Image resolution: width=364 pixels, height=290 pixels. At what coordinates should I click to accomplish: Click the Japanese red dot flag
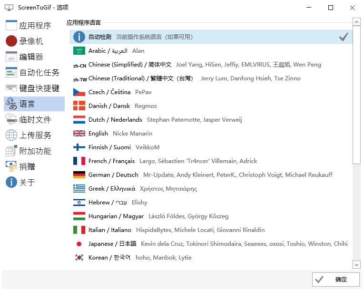(x=79, y=243)
